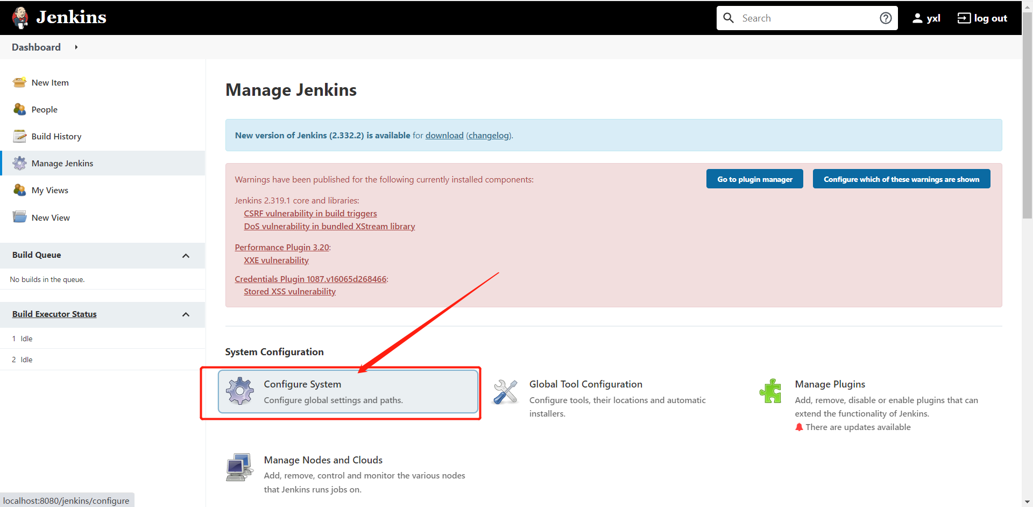Viewport: 1033px width, 507px height.
Task: Click the Build History notepad icon
Action: click(20, 136)
